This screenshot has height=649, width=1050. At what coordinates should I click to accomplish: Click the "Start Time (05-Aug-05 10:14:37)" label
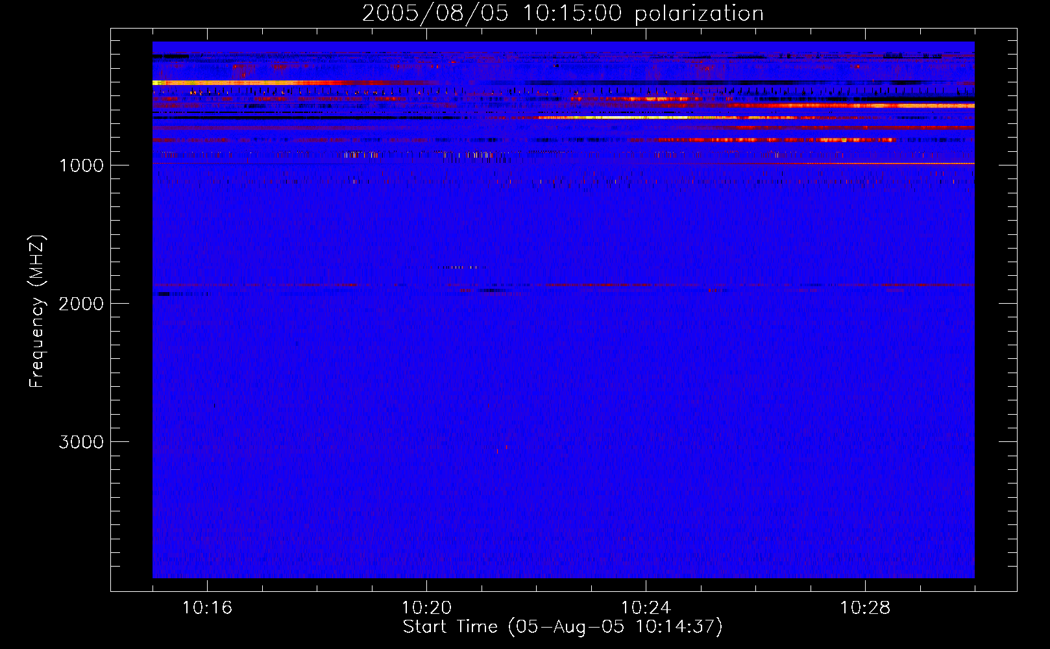(x=563, y=627)
